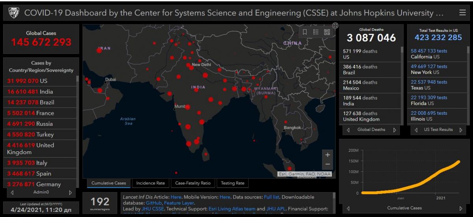This screenshot has height=217, width=473.
Task: Go to next Admin0 list page
Action: [x=70, y=193]
